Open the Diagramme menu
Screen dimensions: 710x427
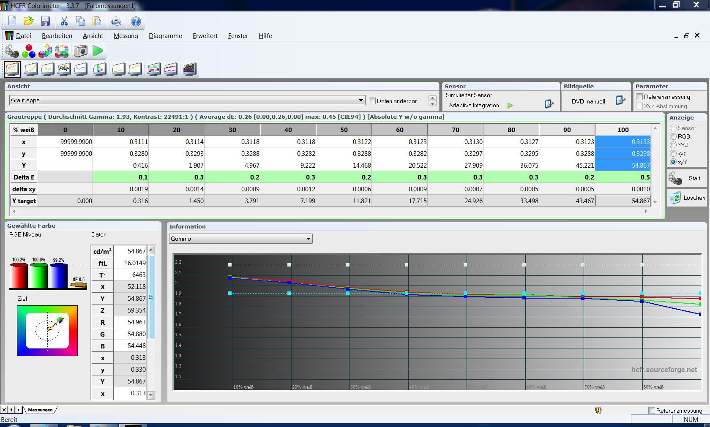(x=165, y=36)
